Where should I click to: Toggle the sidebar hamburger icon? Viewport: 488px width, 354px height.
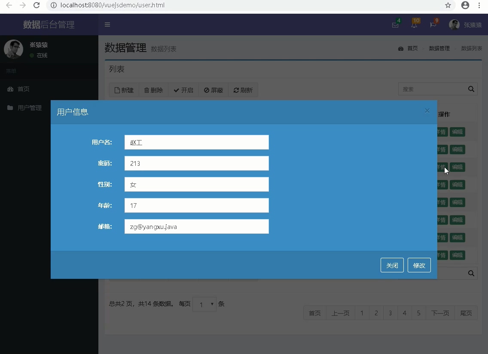(107, 24)
